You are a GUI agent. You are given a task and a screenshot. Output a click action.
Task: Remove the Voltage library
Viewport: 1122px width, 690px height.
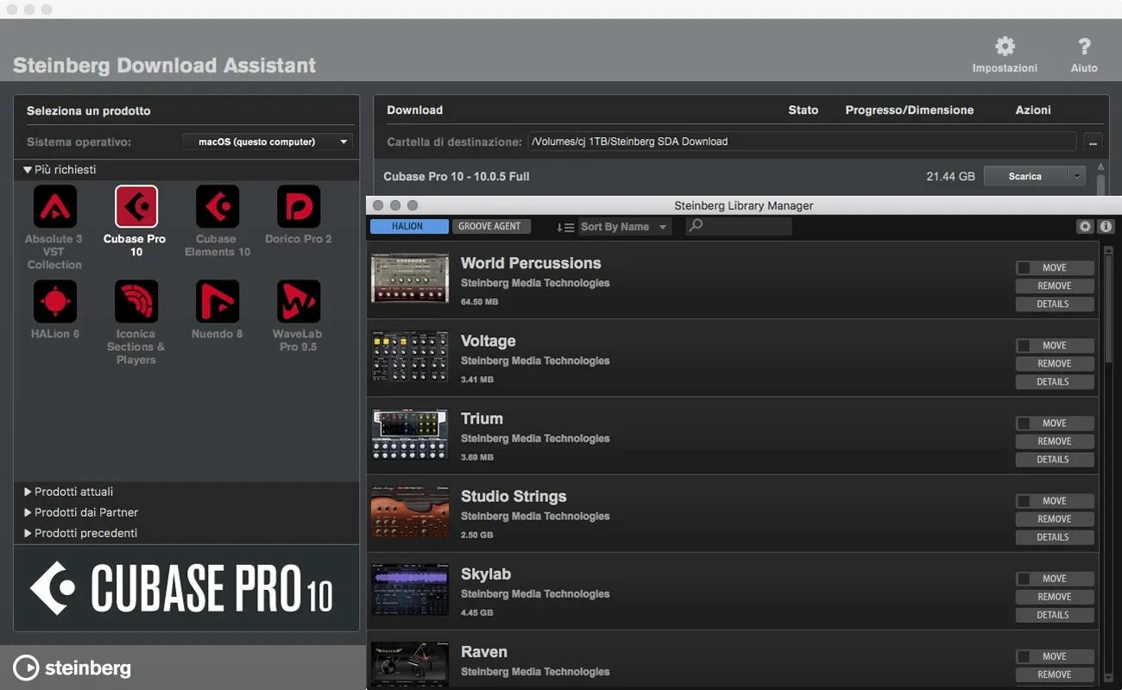pyautogui.click(x=1055, y=363)
